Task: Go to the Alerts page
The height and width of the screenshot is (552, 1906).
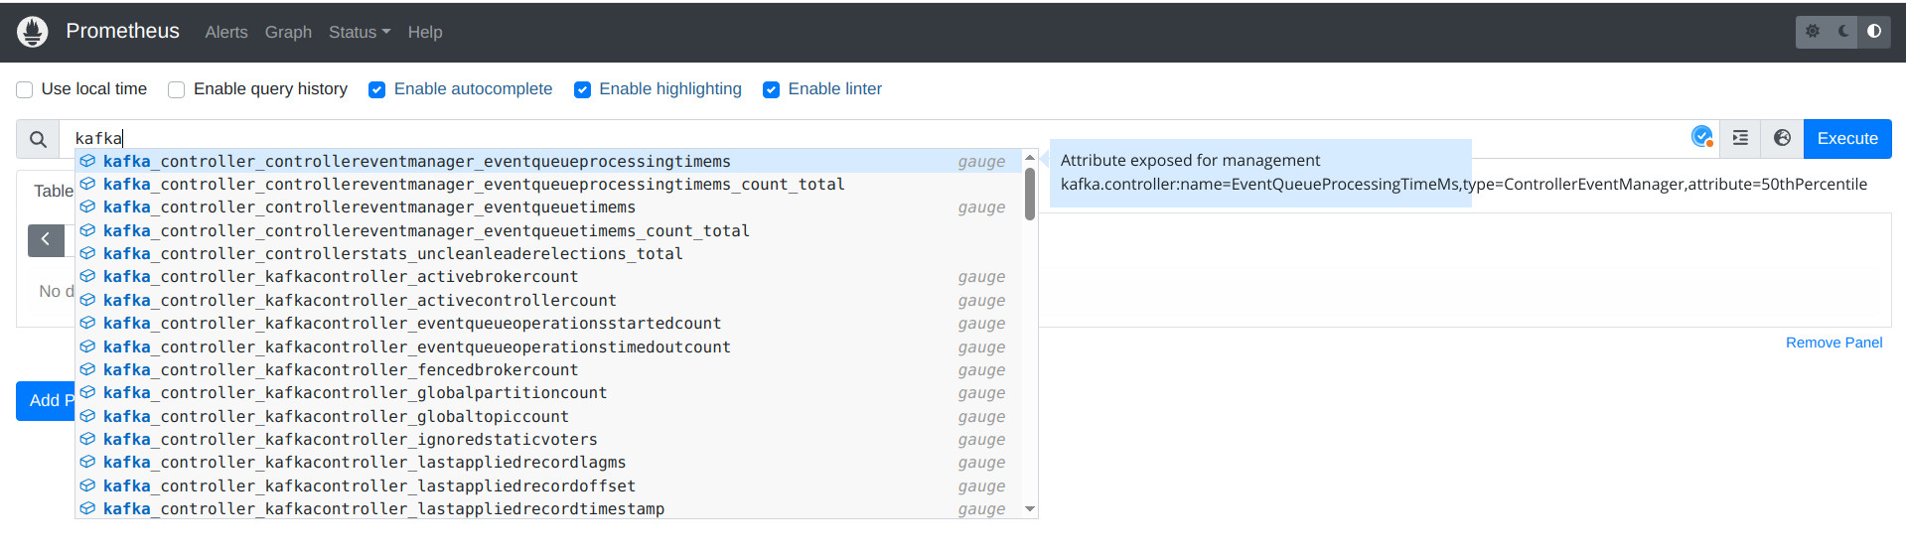Action: tap(226, 32)
